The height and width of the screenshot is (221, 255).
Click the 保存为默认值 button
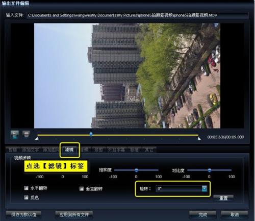tap(24, 214)
